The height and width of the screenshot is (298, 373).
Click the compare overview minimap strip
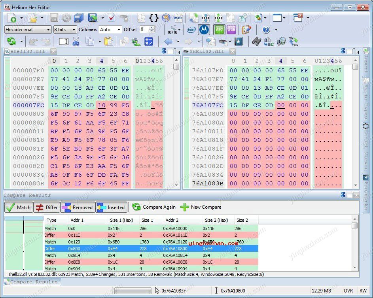tap(24, 243)
